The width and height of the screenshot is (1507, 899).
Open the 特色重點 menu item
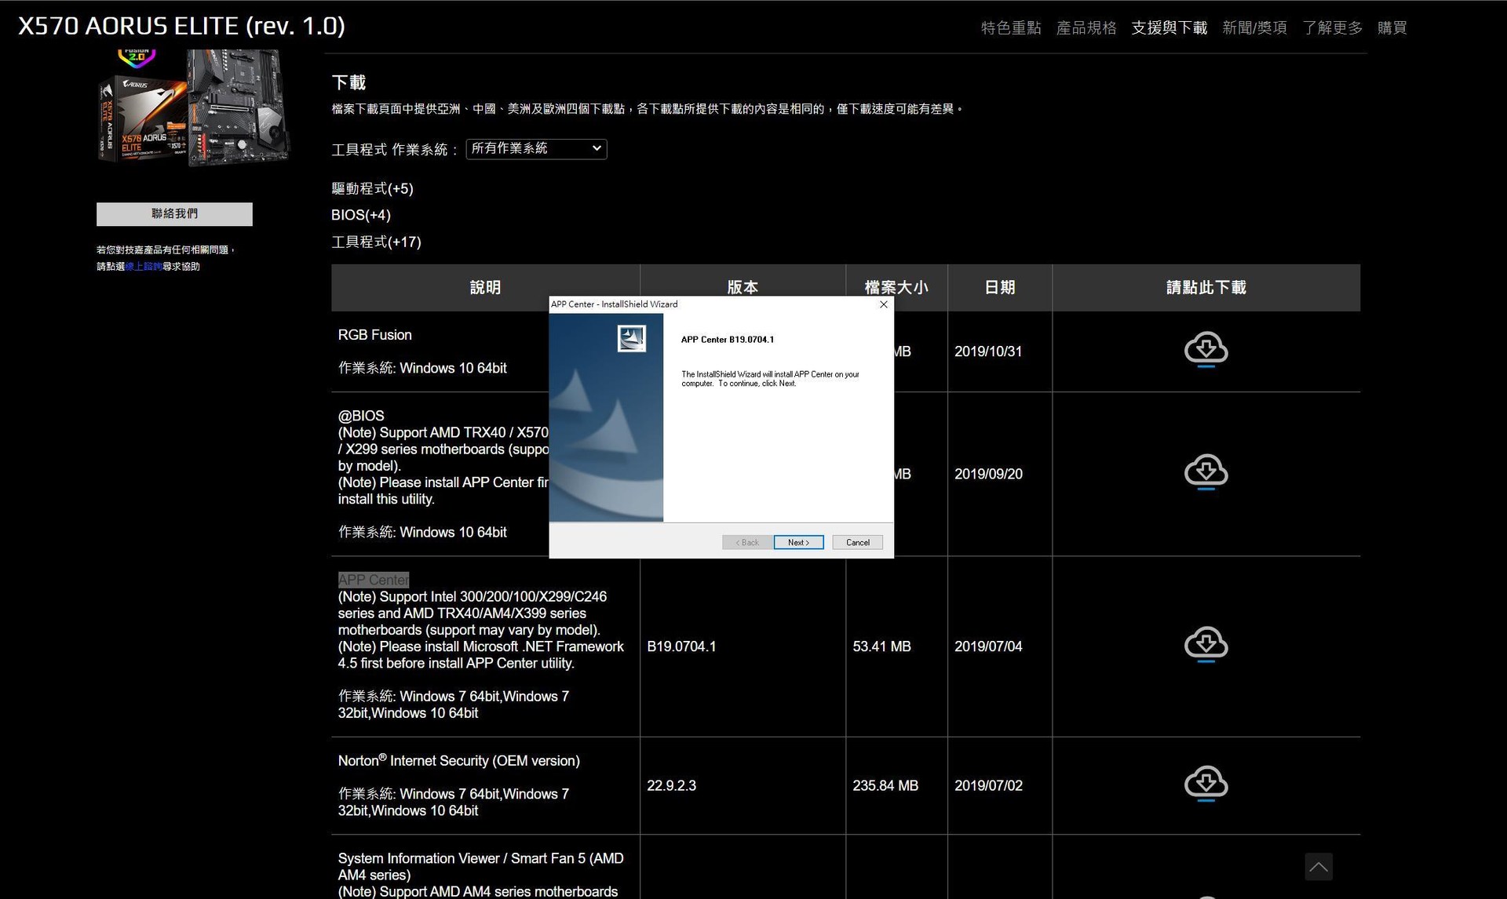pyautogui.click(x=1010, y=27)
